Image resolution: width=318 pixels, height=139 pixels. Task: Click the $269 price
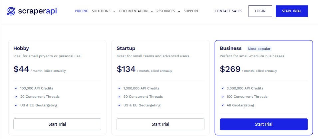click(230, 69)
